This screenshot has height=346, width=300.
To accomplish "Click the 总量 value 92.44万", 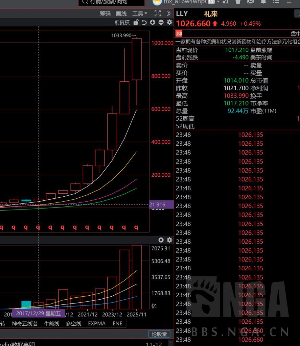I will pos(238,111).
